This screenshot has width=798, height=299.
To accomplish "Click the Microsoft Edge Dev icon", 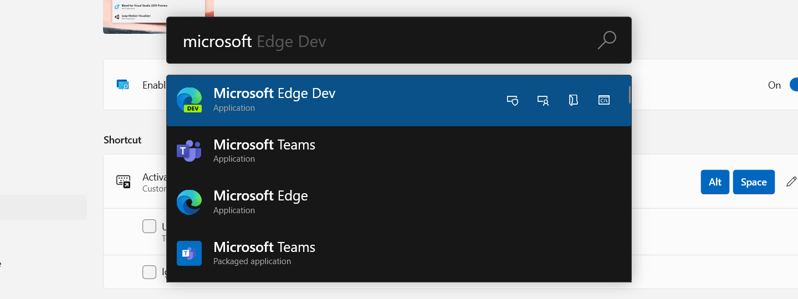I will pos(189,100).
